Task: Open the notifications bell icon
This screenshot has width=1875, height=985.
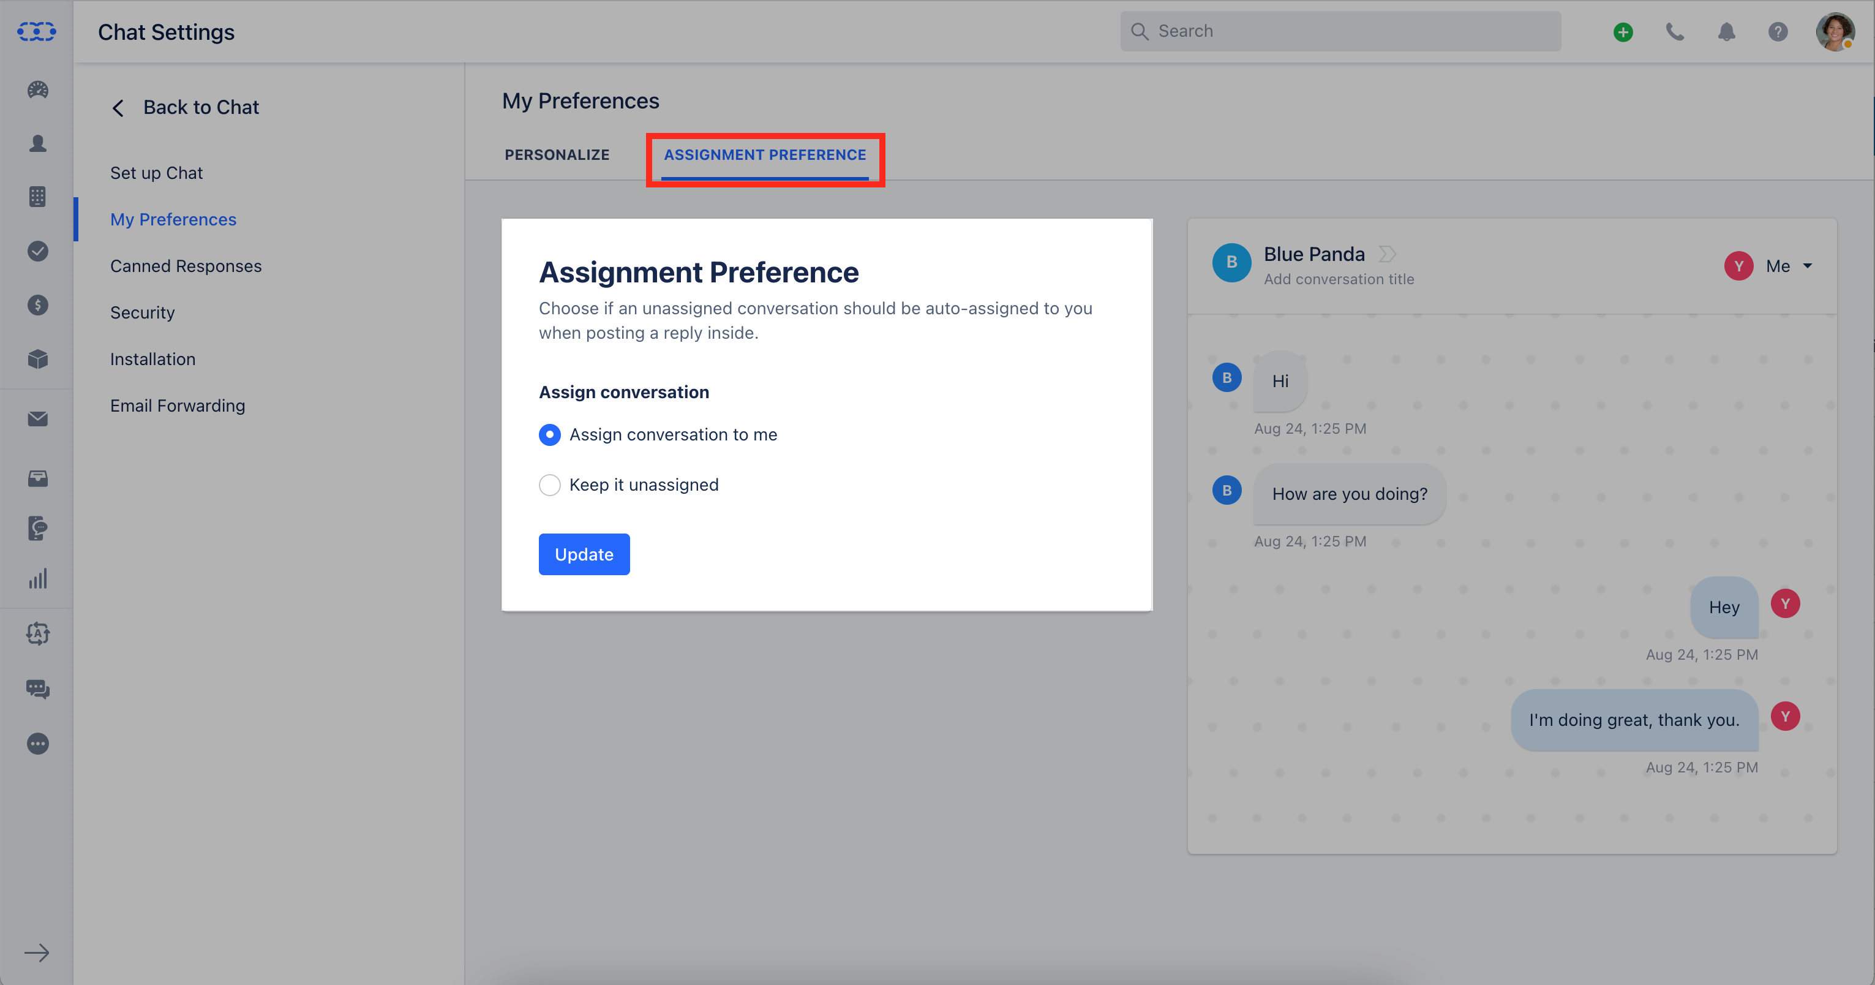Action: tap(1727, 32)
